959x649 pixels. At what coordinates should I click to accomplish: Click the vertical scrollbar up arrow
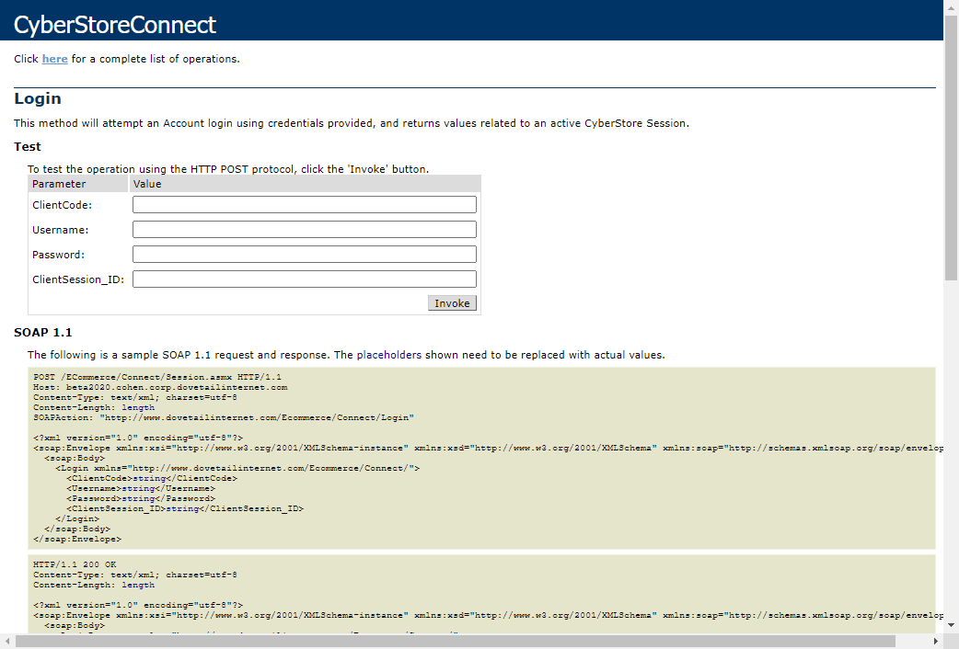[951, 7]
